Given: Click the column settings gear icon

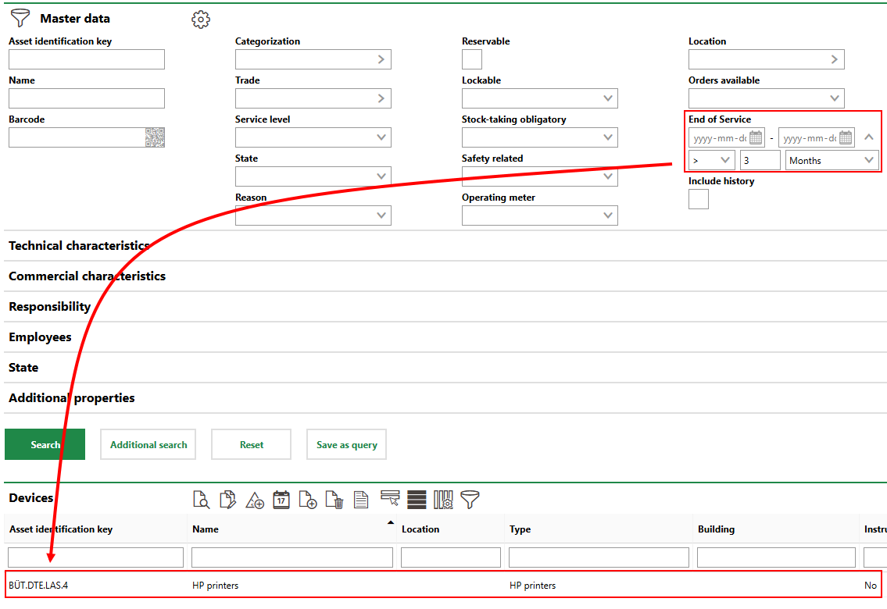Looking at the screenshot, I should pos(443,500).
